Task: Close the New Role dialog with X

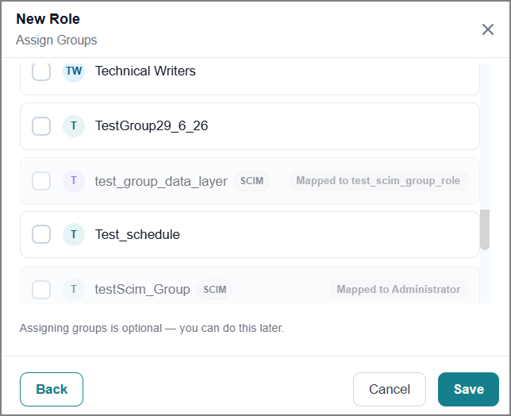Action: pyautogui.click(x=487, y=29)
